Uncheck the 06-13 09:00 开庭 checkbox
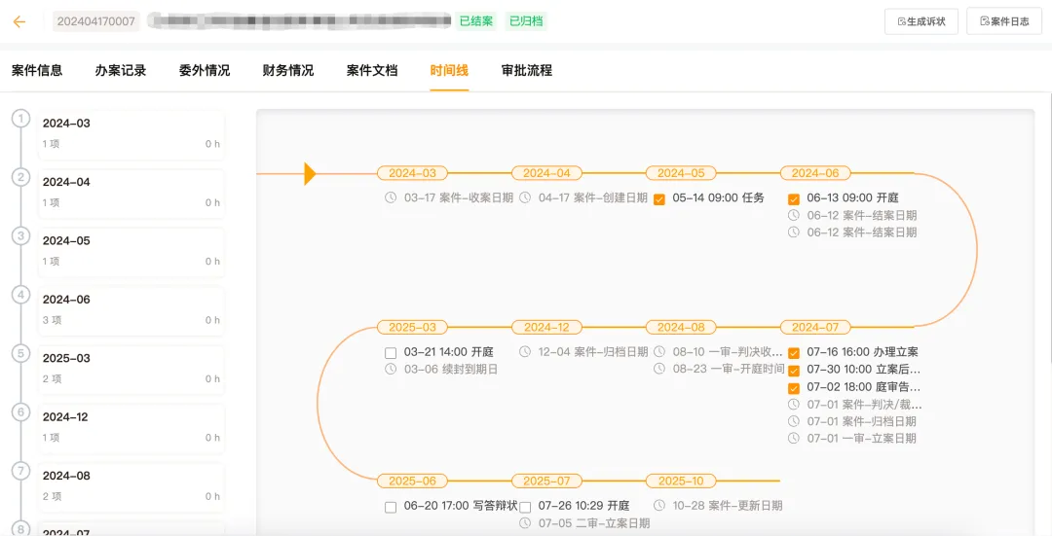 point(794,199)
